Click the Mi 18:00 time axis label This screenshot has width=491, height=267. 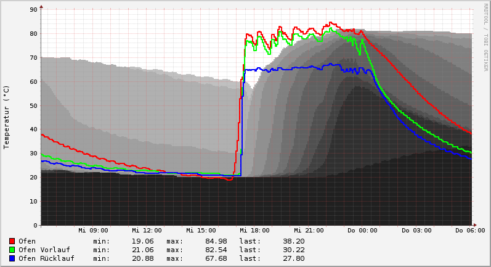(x=254, y=231)
